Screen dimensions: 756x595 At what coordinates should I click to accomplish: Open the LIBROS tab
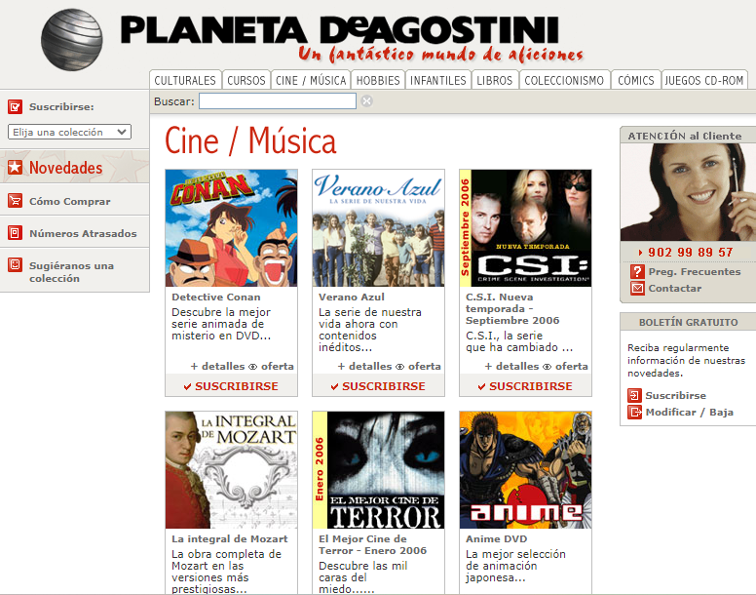[x=495, y=80]
